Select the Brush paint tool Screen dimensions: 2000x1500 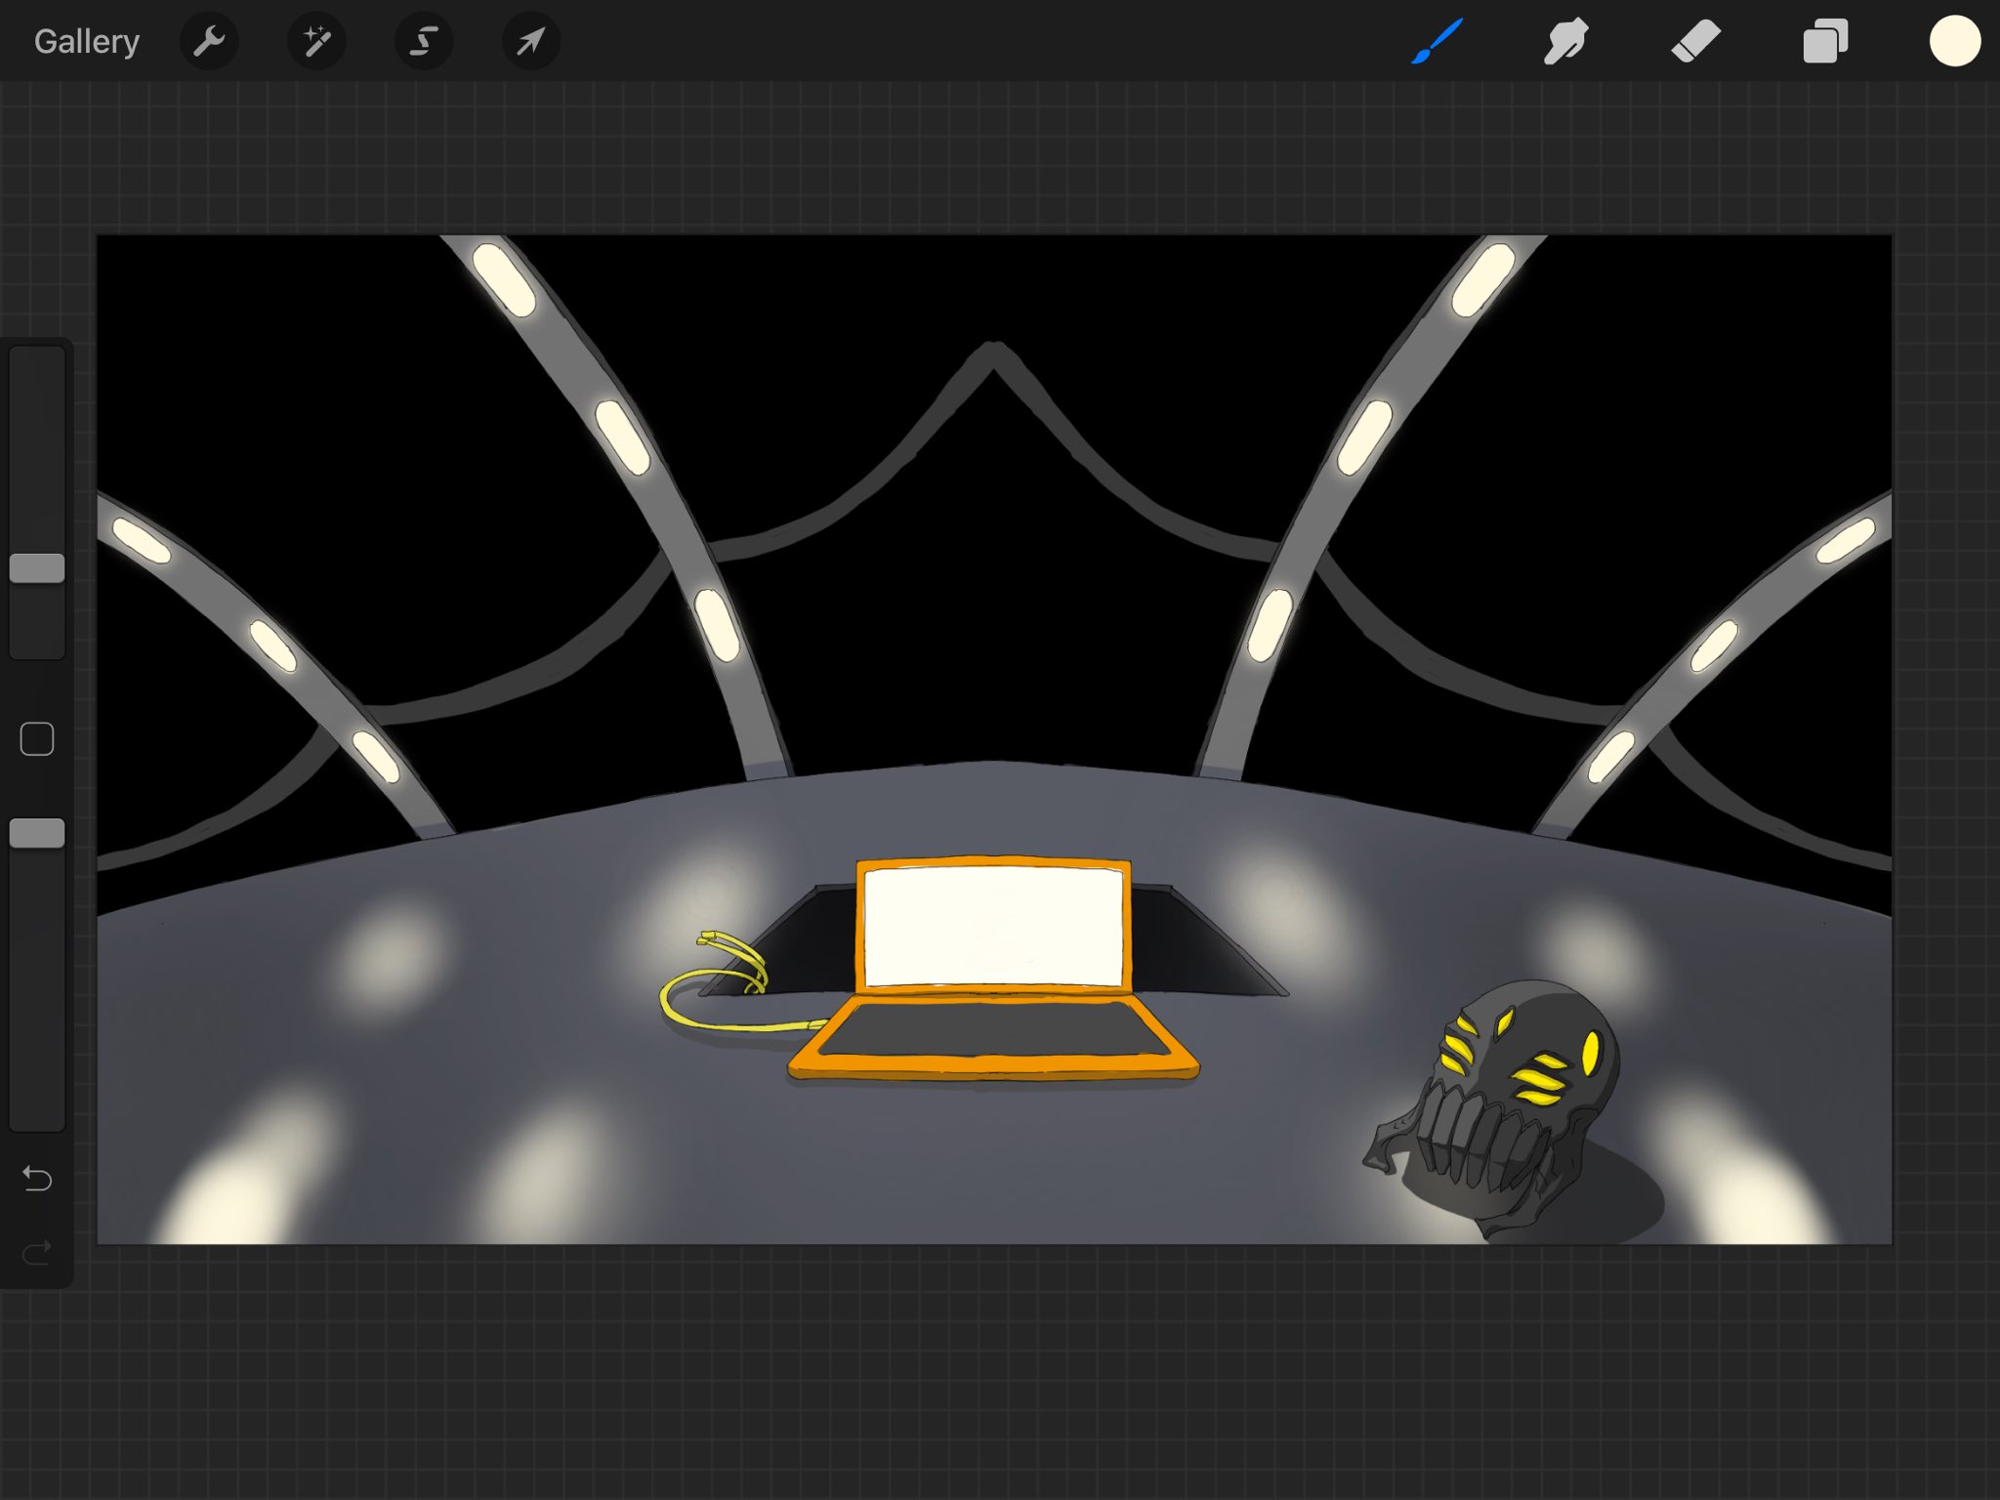(1437, 42)
